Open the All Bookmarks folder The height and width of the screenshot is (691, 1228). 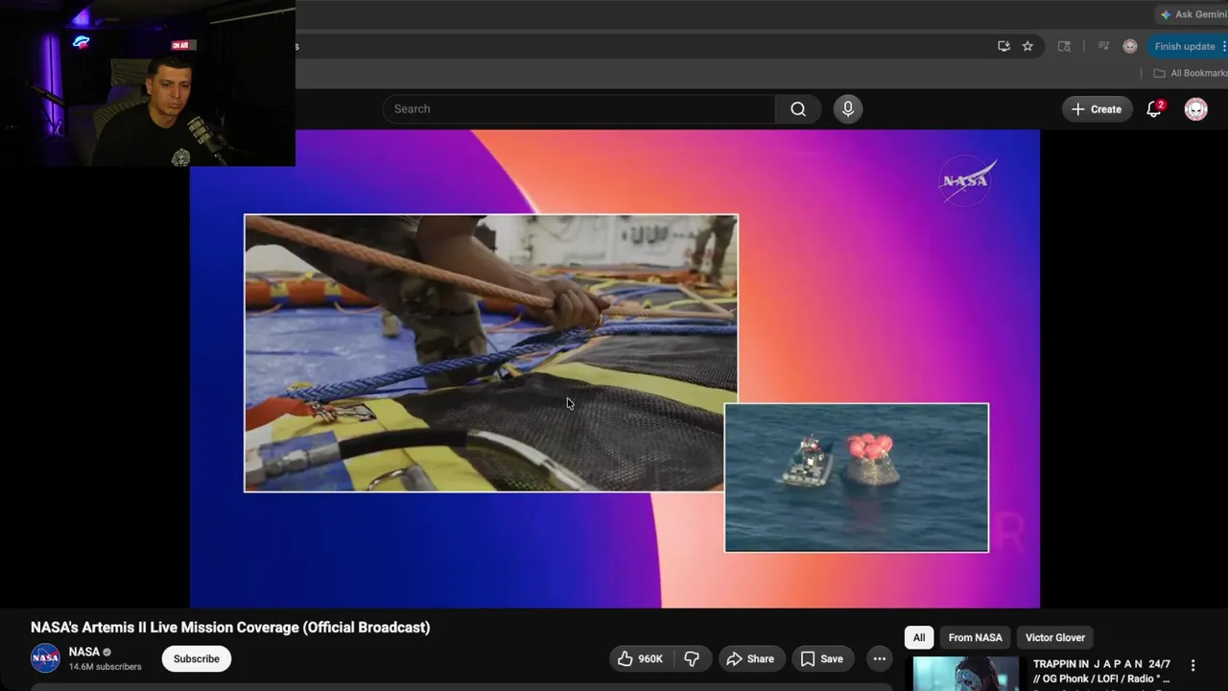click(x=1191, y=73)
